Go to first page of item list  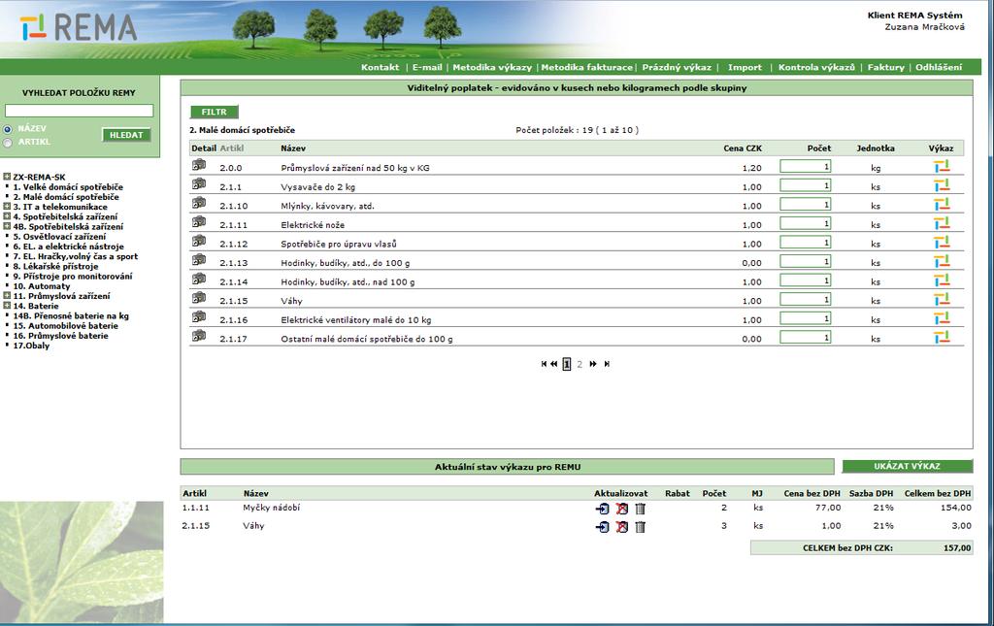544,364
